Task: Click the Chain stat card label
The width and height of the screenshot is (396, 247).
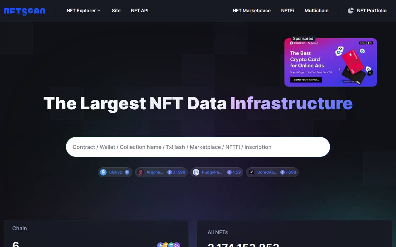Action: 19,228
